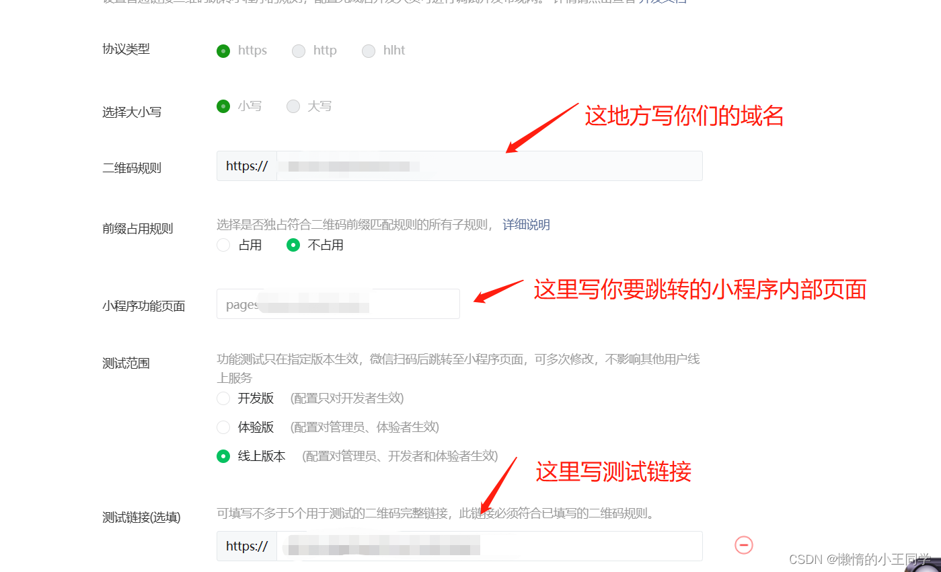The image size is (941, 572).
Task: Click the 协议类型 label
Action: 126,49
